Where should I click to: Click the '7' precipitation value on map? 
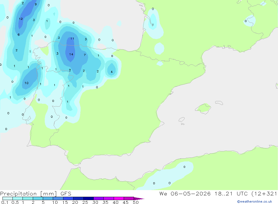tap(85, 55)
